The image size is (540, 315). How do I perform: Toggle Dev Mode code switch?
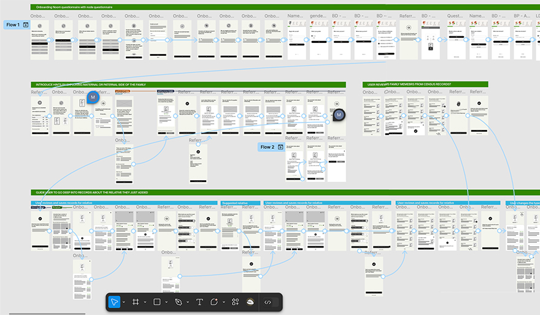coord(268,302)
